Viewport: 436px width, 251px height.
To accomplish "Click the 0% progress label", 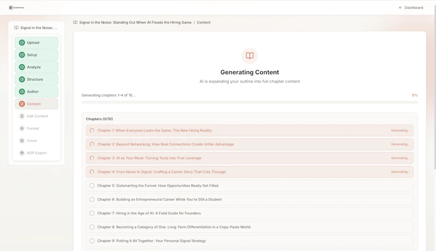I will point(415,95).
